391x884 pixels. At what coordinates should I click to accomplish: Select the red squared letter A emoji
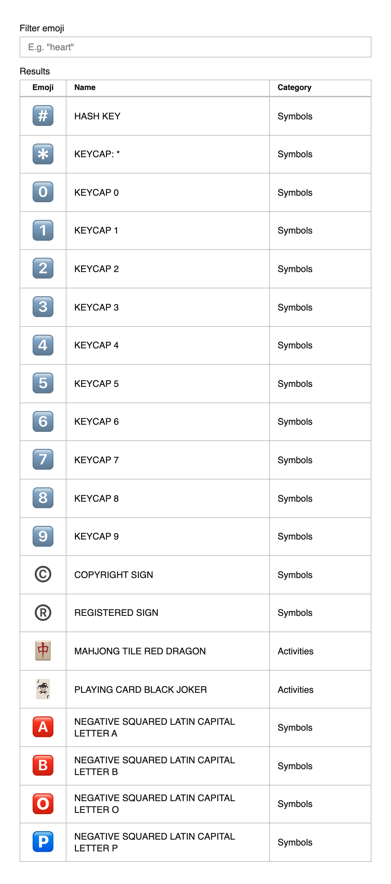[x=43, y=727]
